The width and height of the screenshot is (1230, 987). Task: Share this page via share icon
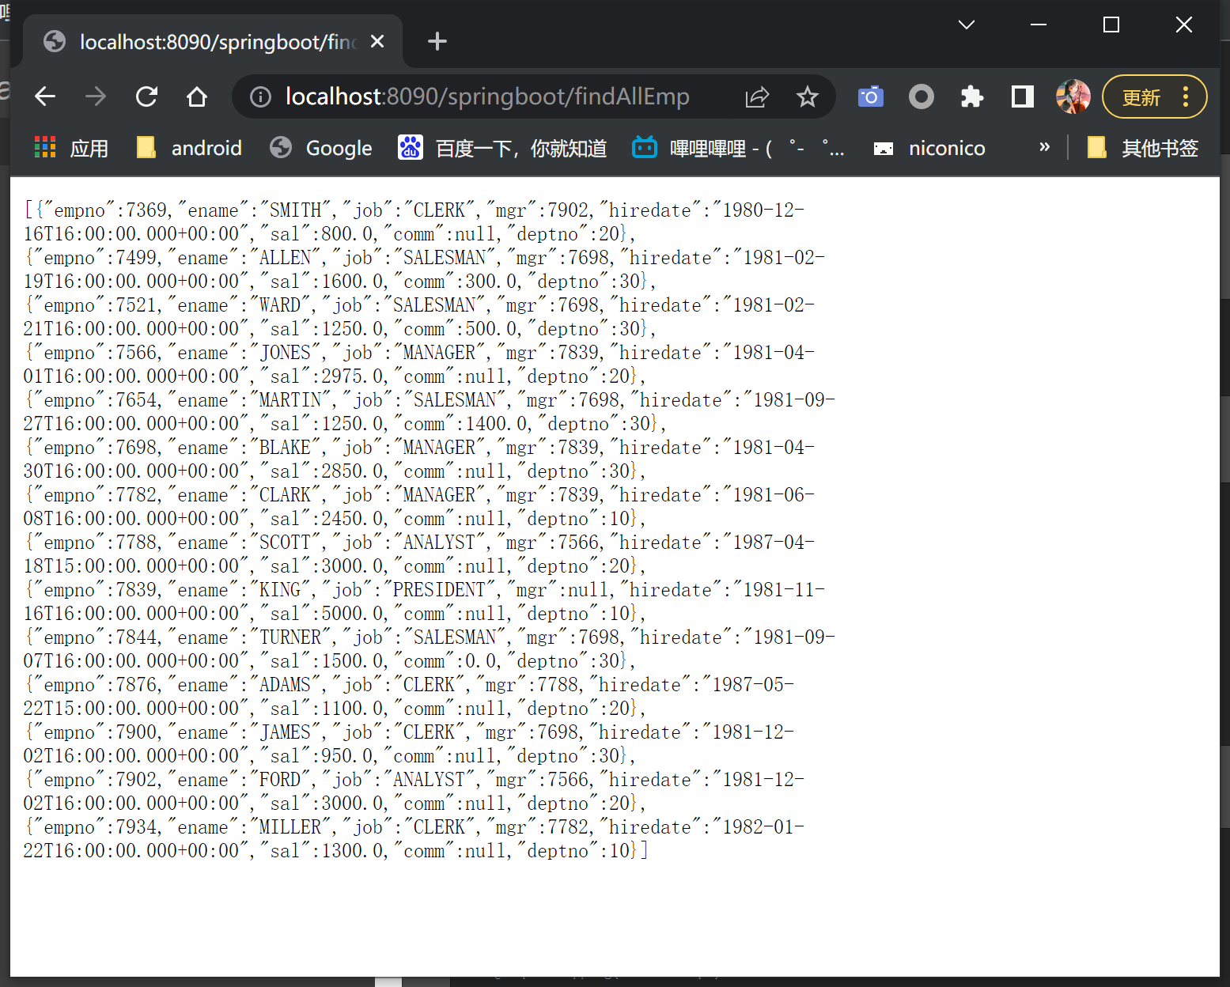(757, 96)
